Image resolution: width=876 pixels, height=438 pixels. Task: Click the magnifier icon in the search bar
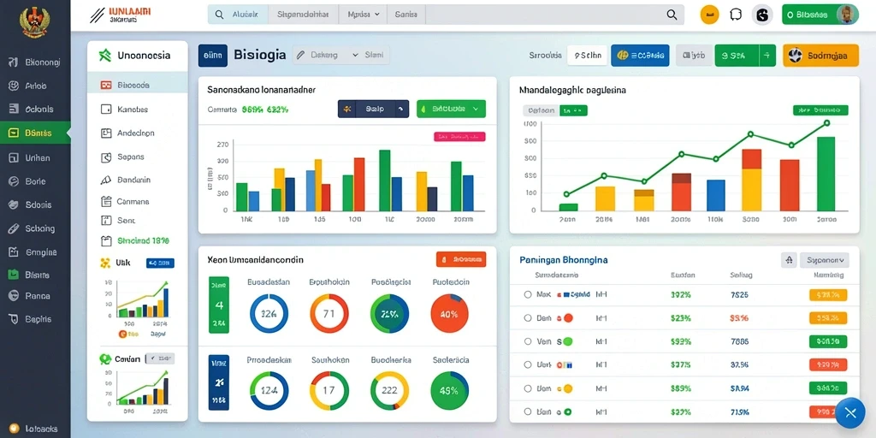pyautogui.click(x=672, y=15)
